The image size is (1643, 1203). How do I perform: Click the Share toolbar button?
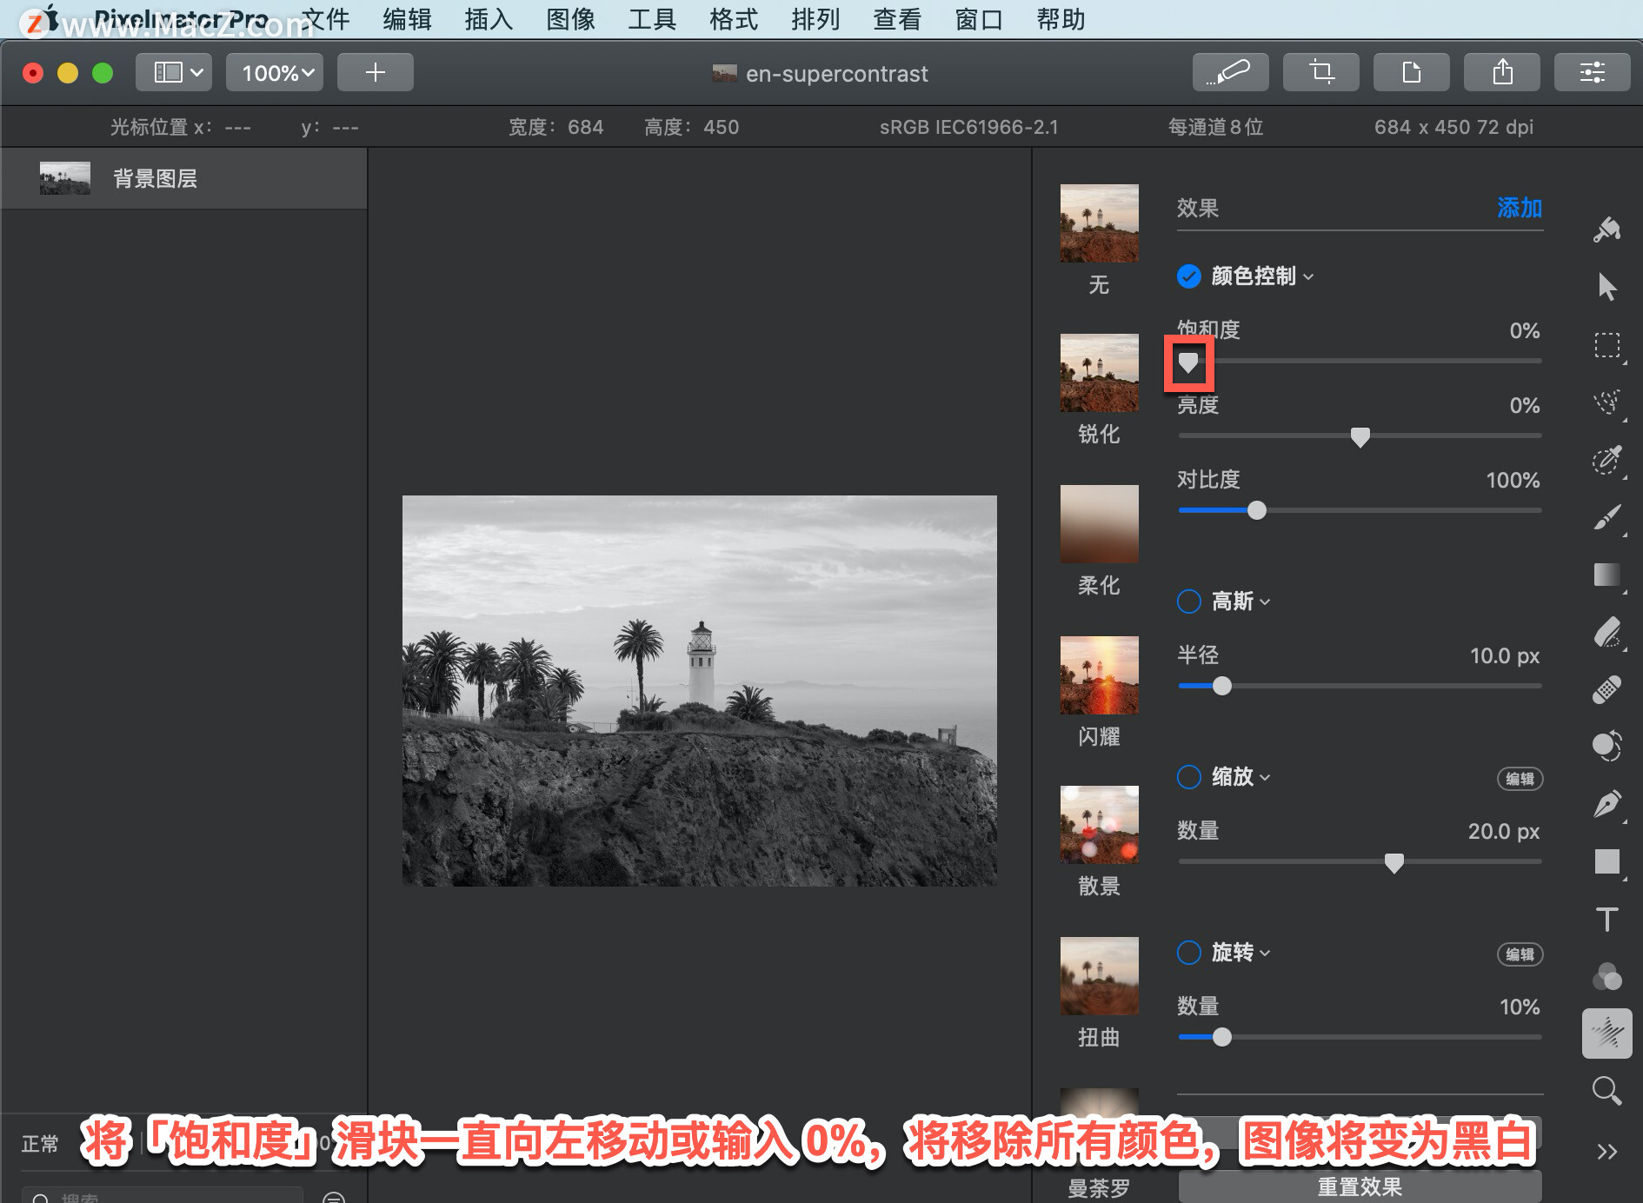click(x=1501, y=72)
